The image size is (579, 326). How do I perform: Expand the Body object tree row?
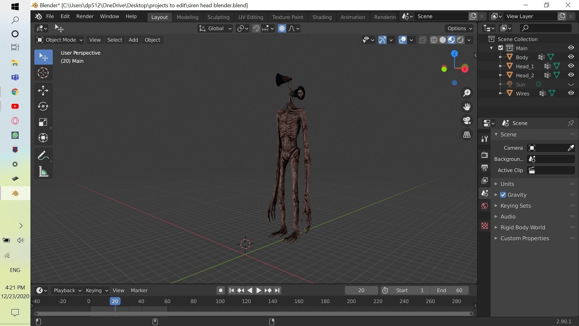(501, 57)
